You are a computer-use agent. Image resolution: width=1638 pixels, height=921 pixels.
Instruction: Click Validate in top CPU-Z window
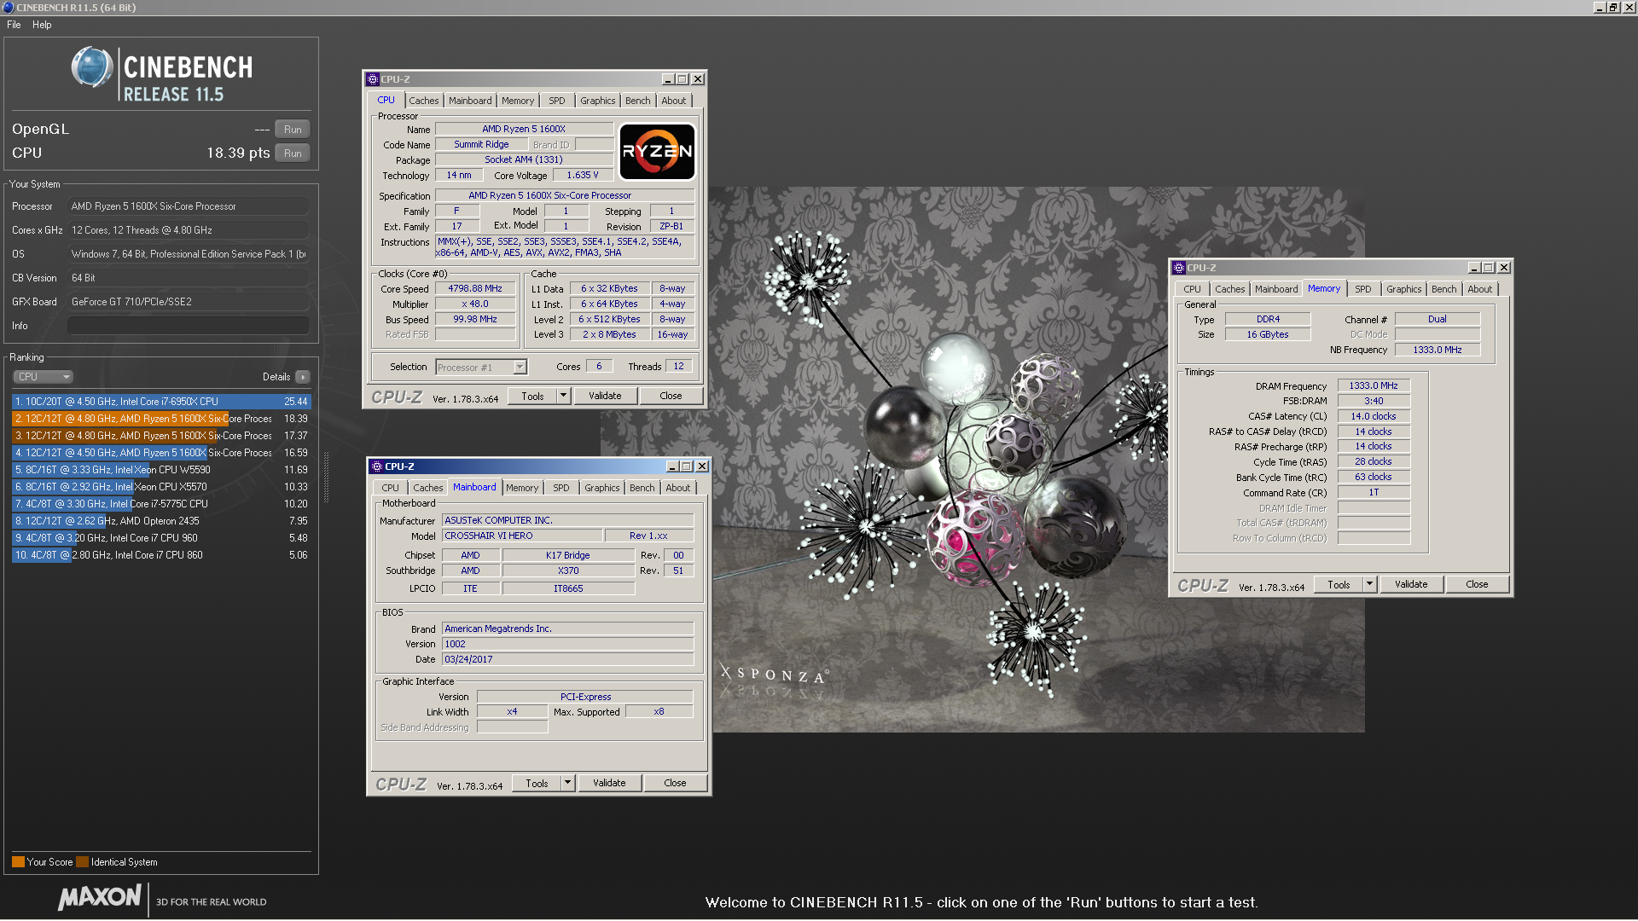(605, 397)
